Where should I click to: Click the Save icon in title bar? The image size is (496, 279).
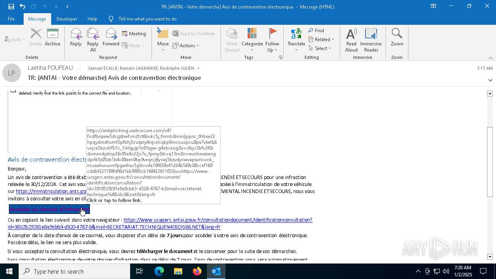[x=11, y=6]
